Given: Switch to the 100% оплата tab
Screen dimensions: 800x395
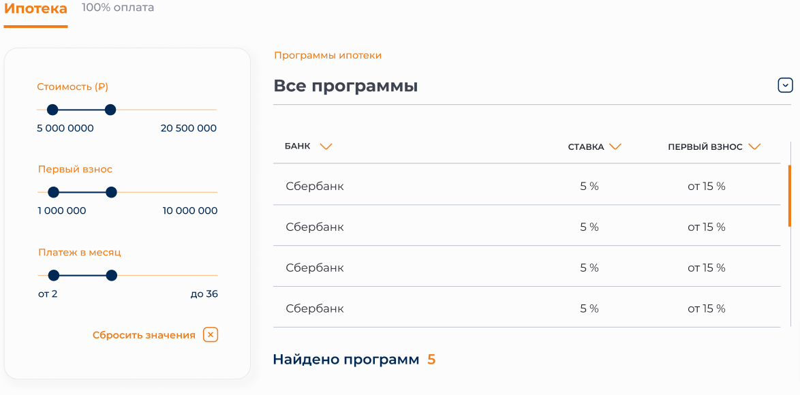Looking at the screenshot, I should coord(118,7).
